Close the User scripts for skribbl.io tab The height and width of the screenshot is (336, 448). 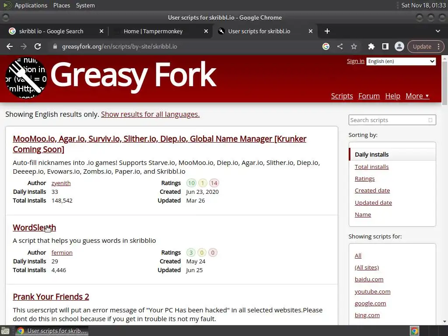tap(311, 31)
